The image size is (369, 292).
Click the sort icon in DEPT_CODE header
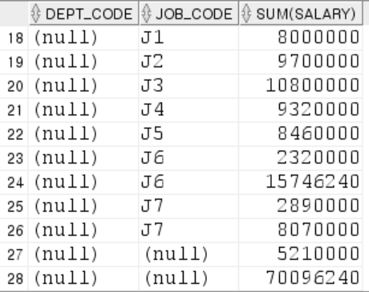[35, 14]
